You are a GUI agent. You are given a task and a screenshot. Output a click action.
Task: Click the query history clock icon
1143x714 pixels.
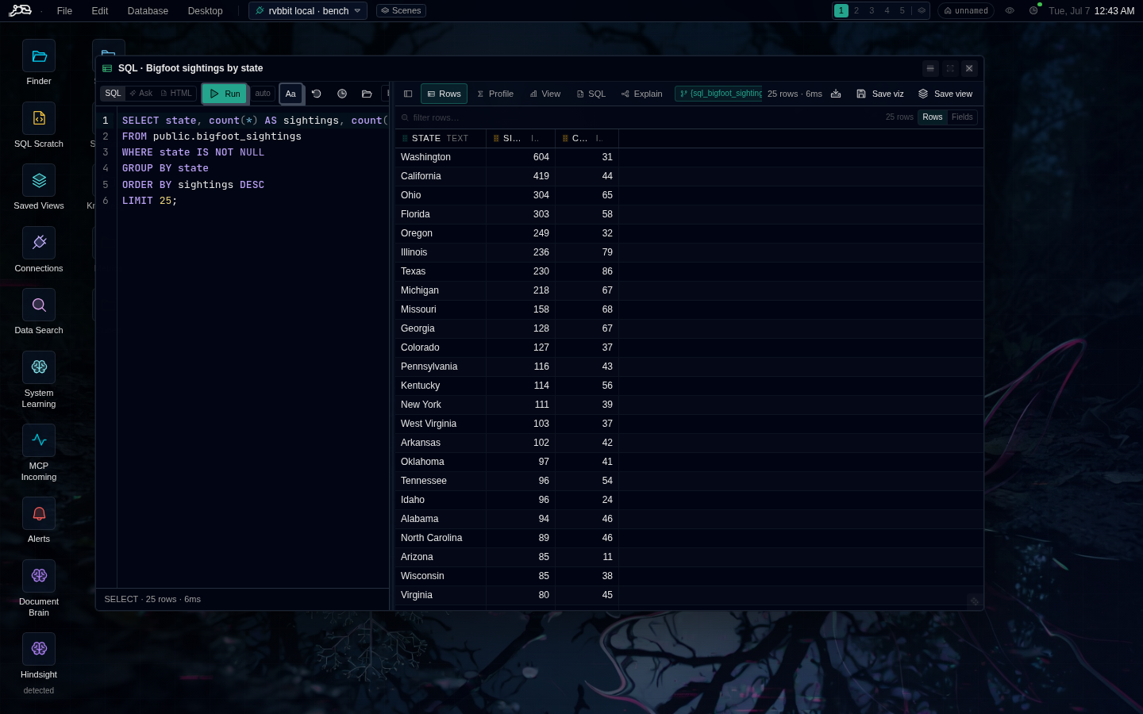pos(342,94)
